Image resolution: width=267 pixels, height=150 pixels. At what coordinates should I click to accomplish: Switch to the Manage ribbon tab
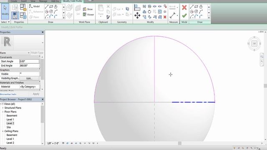[43, 1]
